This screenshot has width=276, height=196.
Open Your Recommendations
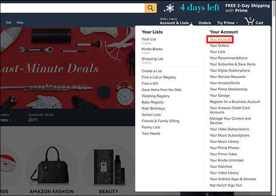[x=228, y=58]
